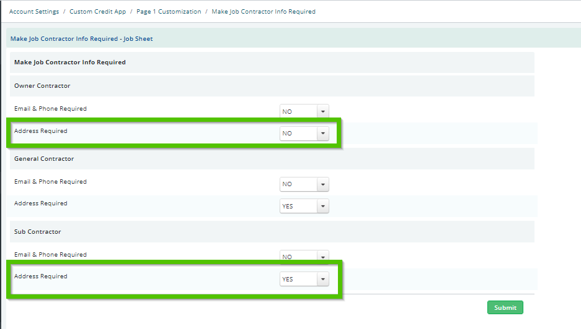The height and width of the screenshot is (329, 581).
Task: Click the Owner Contractor section heading
Action: click(x=42, y=86)
